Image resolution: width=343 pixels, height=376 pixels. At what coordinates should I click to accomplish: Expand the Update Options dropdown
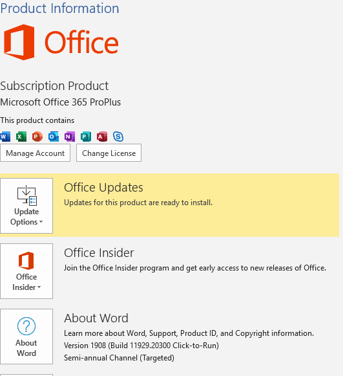pos(26,206)
